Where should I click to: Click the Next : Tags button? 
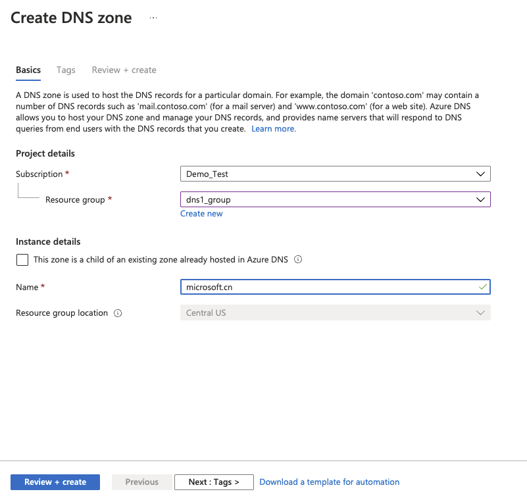coord(214,482)
